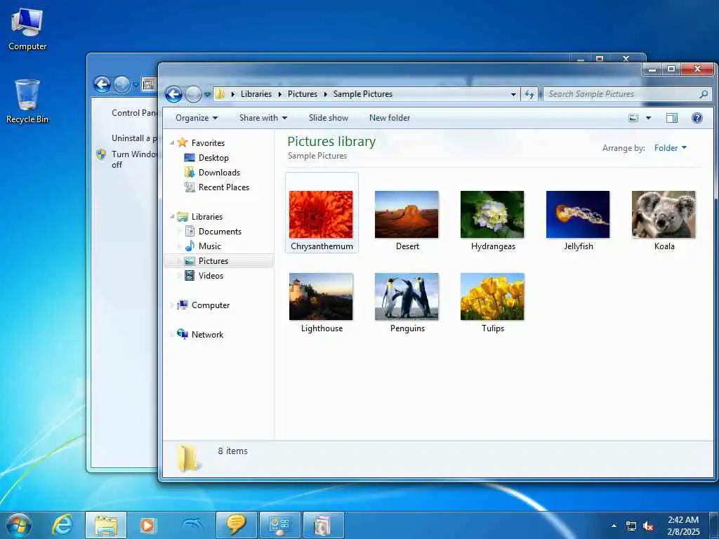The width and height of the screenshot is (719, 539).
Task: Select the Jellyfish picture
Action: tap(578, 215)
